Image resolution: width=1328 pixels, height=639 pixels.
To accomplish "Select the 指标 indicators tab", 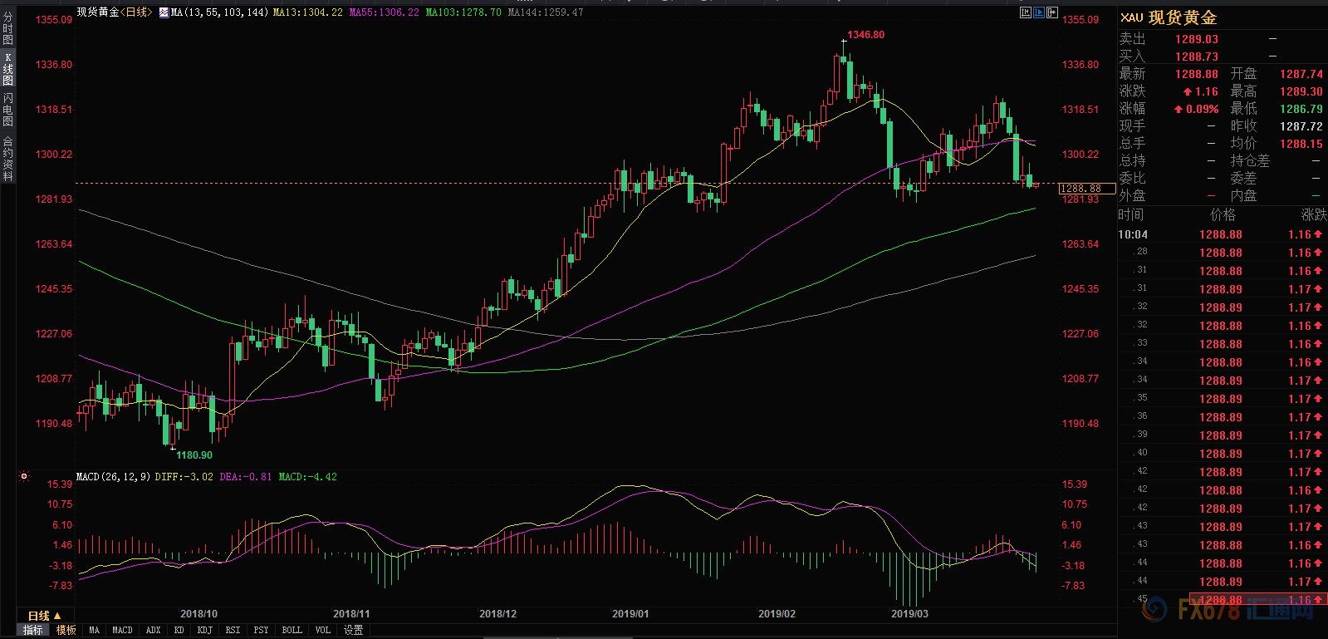I will pyautogui.click(x=32, y=631).
